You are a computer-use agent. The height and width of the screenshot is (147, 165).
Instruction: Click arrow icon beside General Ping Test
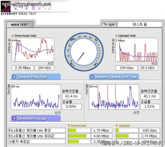(x=14, y=77)
